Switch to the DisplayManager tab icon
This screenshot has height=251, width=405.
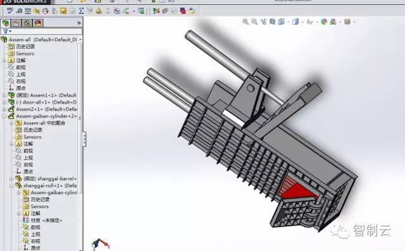38,23
